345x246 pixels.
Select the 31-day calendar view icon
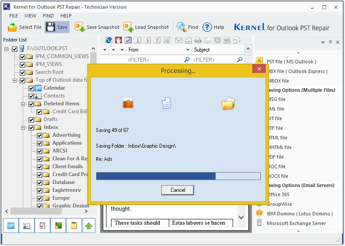point(167,40)
